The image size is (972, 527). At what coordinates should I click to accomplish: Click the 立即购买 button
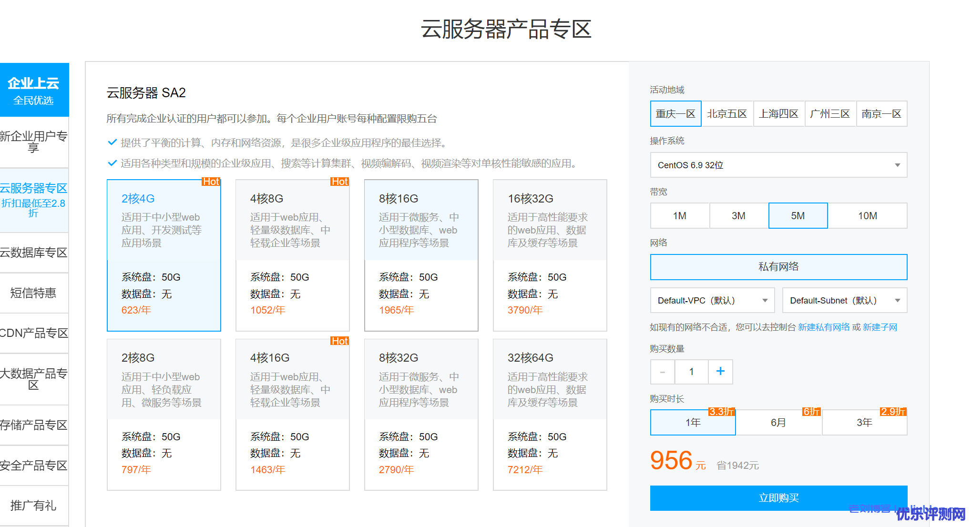pos(778,498)
